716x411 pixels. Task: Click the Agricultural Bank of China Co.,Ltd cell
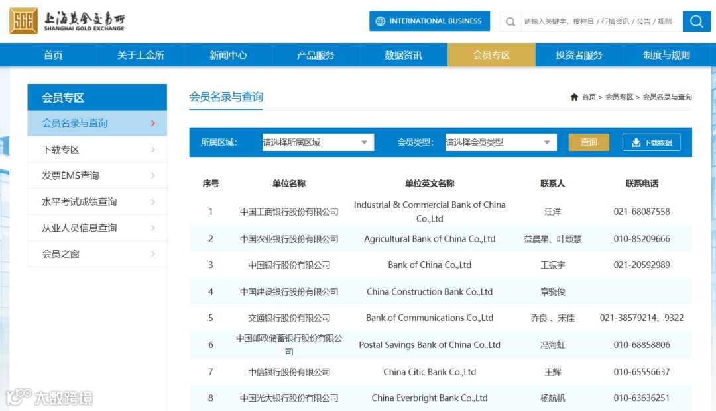tap(430, 239)
